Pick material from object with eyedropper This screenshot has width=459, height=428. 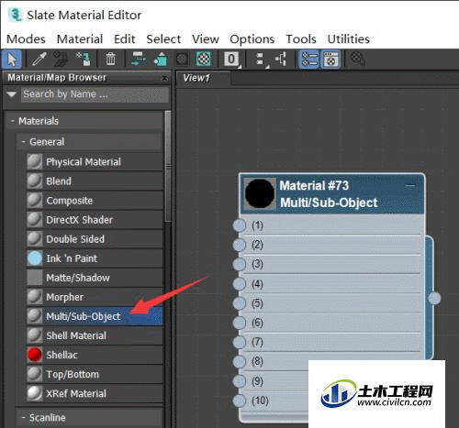(39, 59)
